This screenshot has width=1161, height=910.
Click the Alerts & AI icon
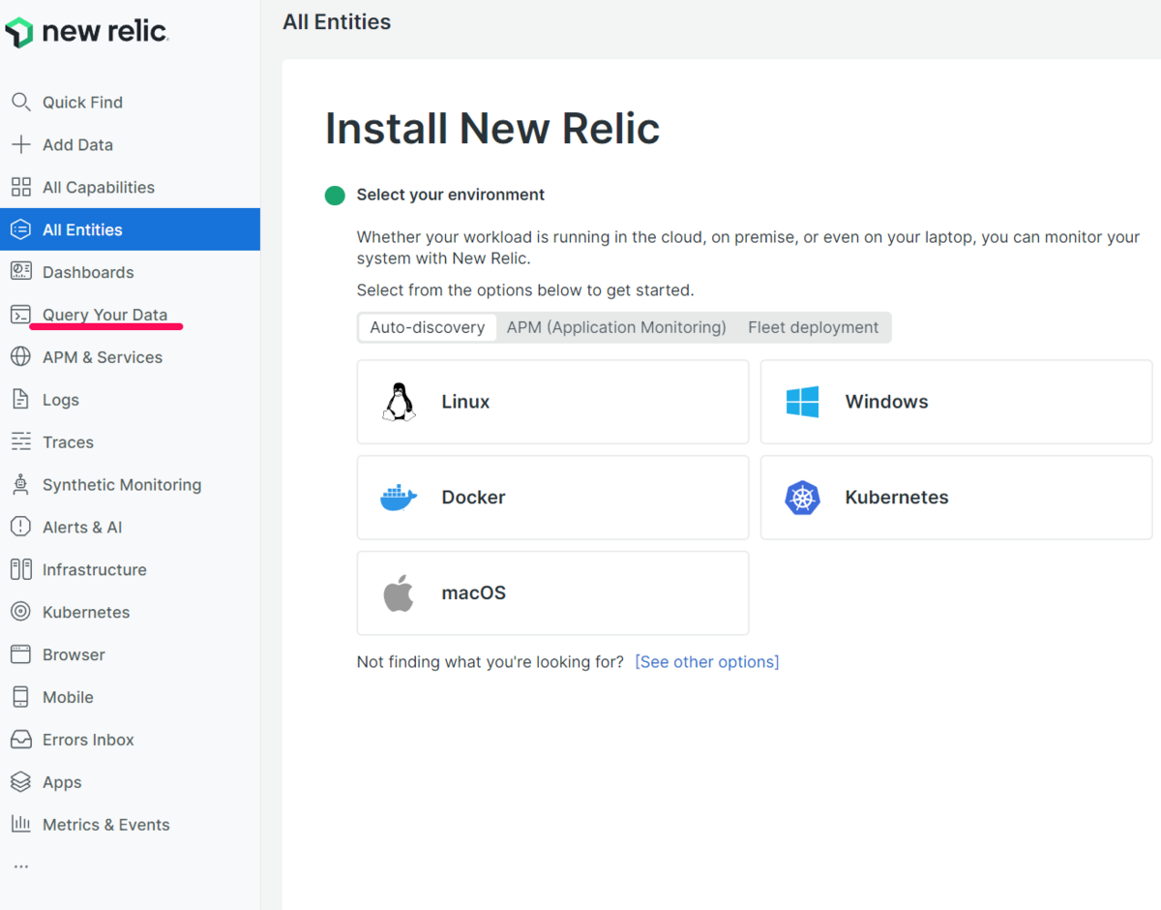tap(20, 527)
